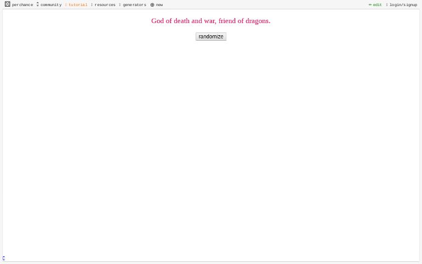
Task: Click the icon preceding generators
Action: click(x=120, y=5)
